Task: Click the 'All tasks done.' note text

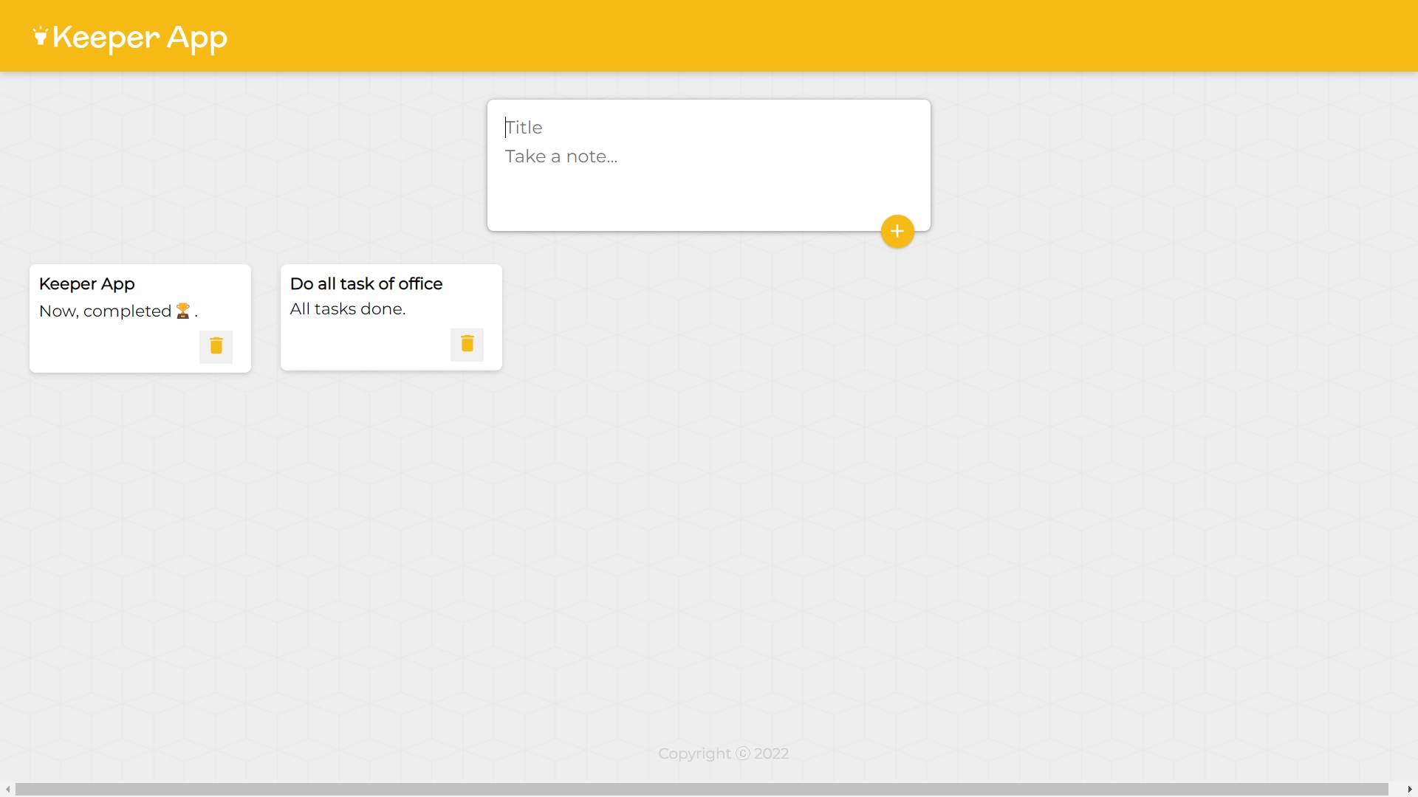Action: (347, 309)
